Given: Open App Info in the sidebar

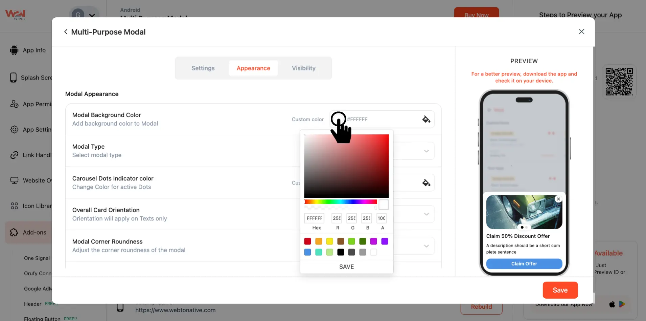Looking at the screenshot, I should click(x=34, y=50).
